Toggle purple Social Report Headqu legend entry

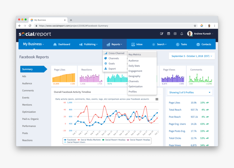[138, 140]
